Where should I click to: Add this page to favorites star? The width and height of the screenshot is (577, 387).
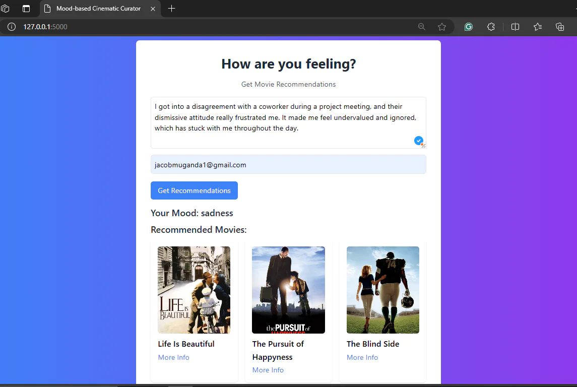pos(442,27)
